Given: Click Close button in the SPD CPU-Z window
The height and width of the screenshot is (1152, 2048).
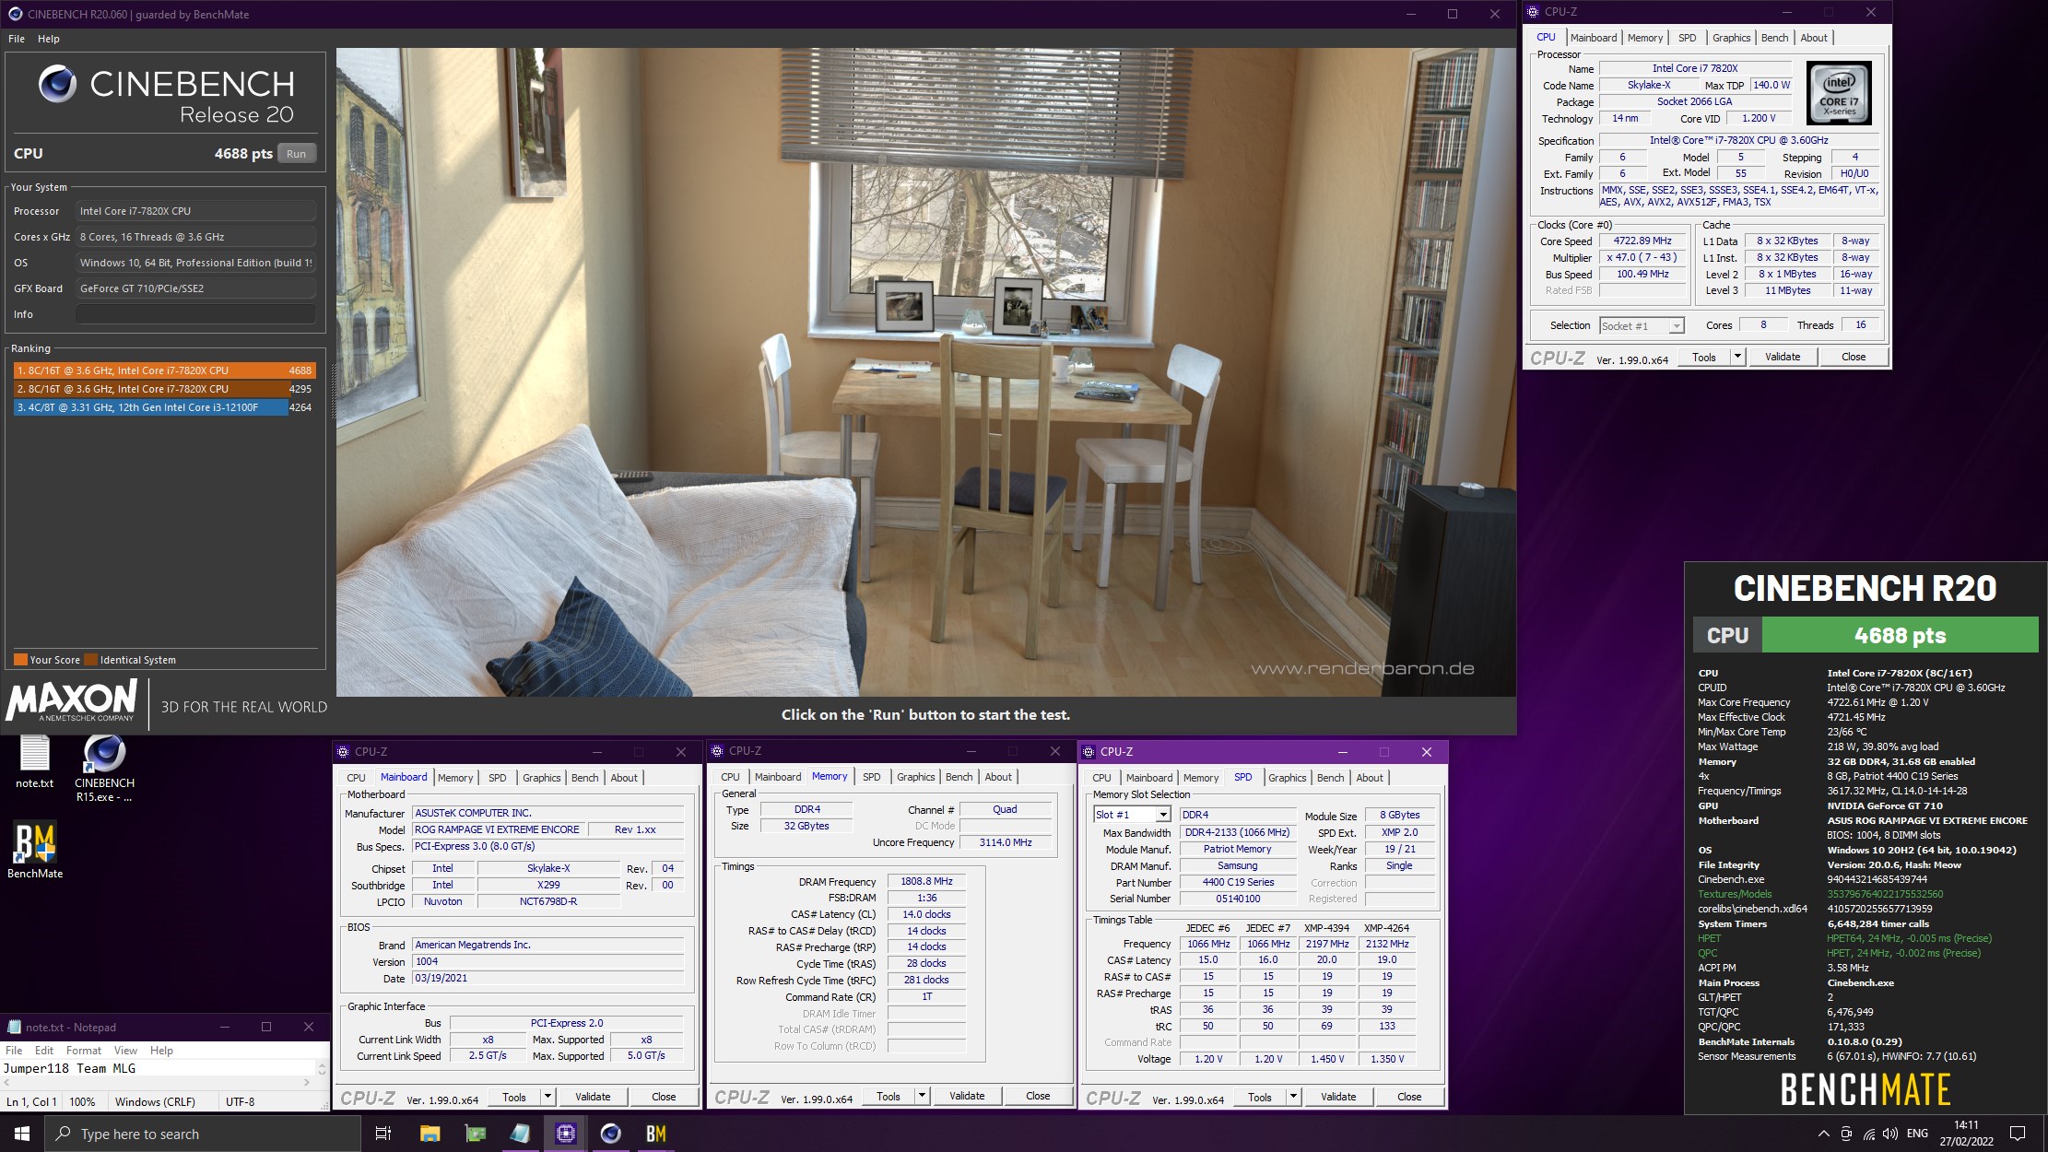Looking at the screenshot, I should 1409,1097.
